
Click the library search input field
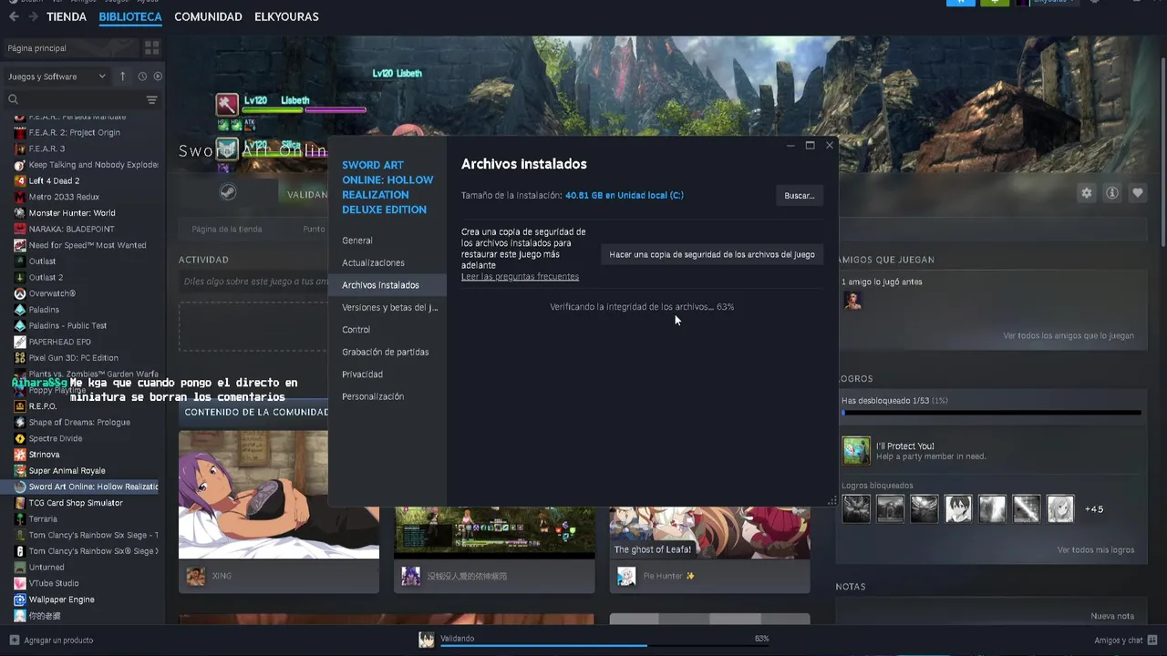pos(80,99)
